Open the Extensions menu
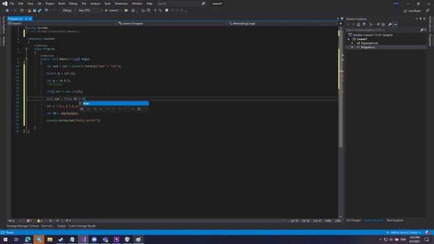The image size is (434, 244). coord(121,3)
